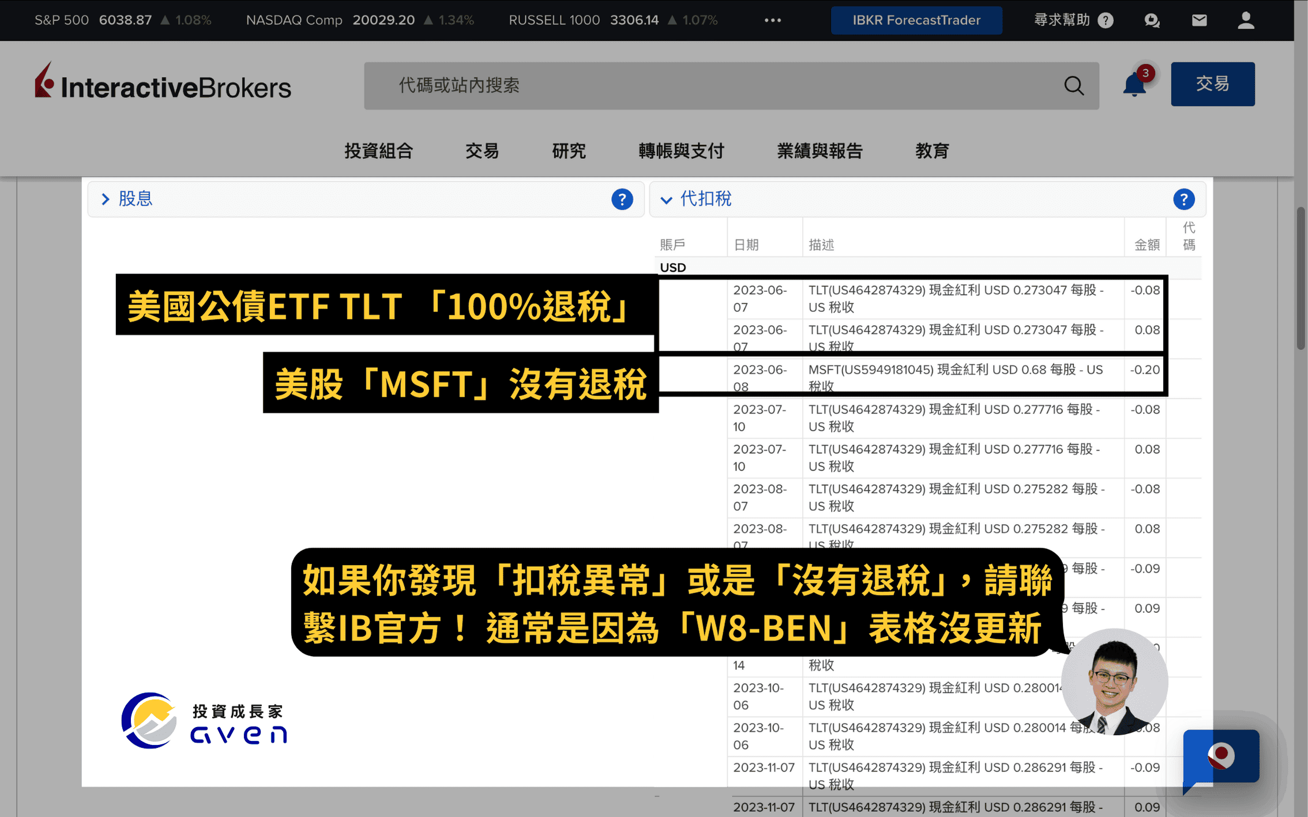Image resolution: width=1308 pixels, height=817 pixels.
Task: Click the page vertical scrollbar
Action: click(x=1301, y=278)
